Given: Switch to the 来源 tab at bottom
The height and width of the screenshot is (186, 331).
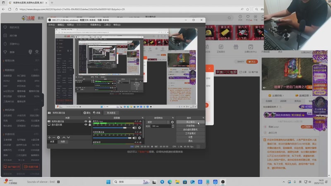Looking at the screenshot, I should pyautogui.click(x=52, y=142).
